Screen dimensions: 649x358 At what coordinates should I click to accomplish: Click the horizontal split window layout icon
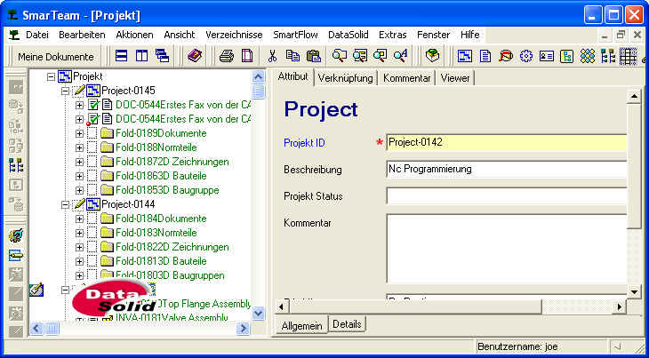coord(121,56)
